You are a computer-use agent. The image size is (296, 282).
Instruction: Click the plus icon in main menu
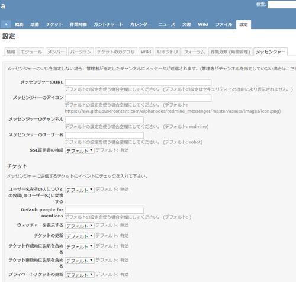(6, 24)
